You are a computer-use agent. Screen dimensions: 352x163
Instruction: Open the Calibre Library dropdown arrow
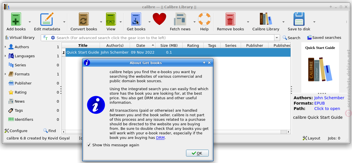tap(283, 22)
